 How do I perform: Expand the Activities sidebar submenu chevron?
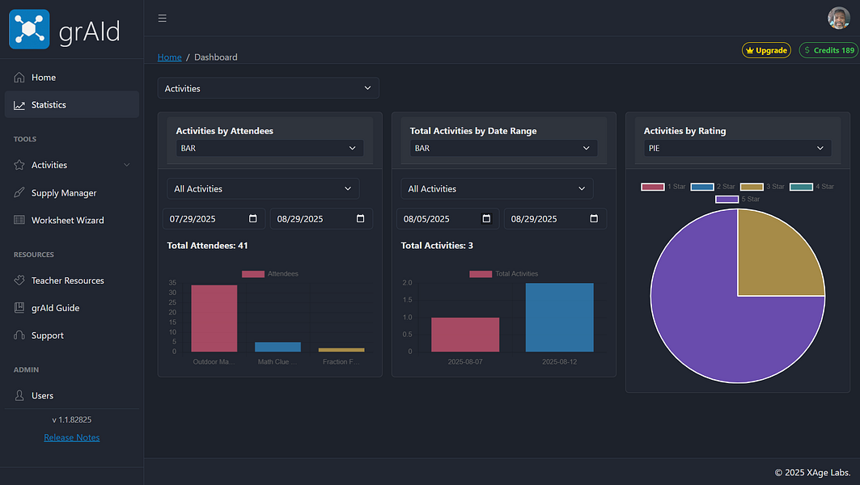(127, 165)
